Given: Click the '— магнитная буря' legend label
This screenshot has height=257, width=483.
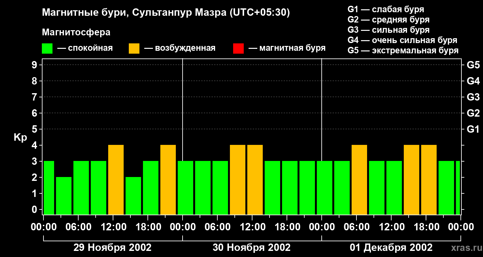Looking at the screenshot, I should coord(287,49).
